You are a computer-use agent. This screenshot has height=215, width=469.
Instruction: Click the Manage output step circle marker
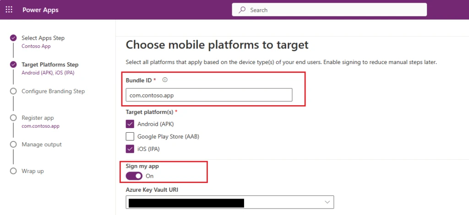[13, 145]
